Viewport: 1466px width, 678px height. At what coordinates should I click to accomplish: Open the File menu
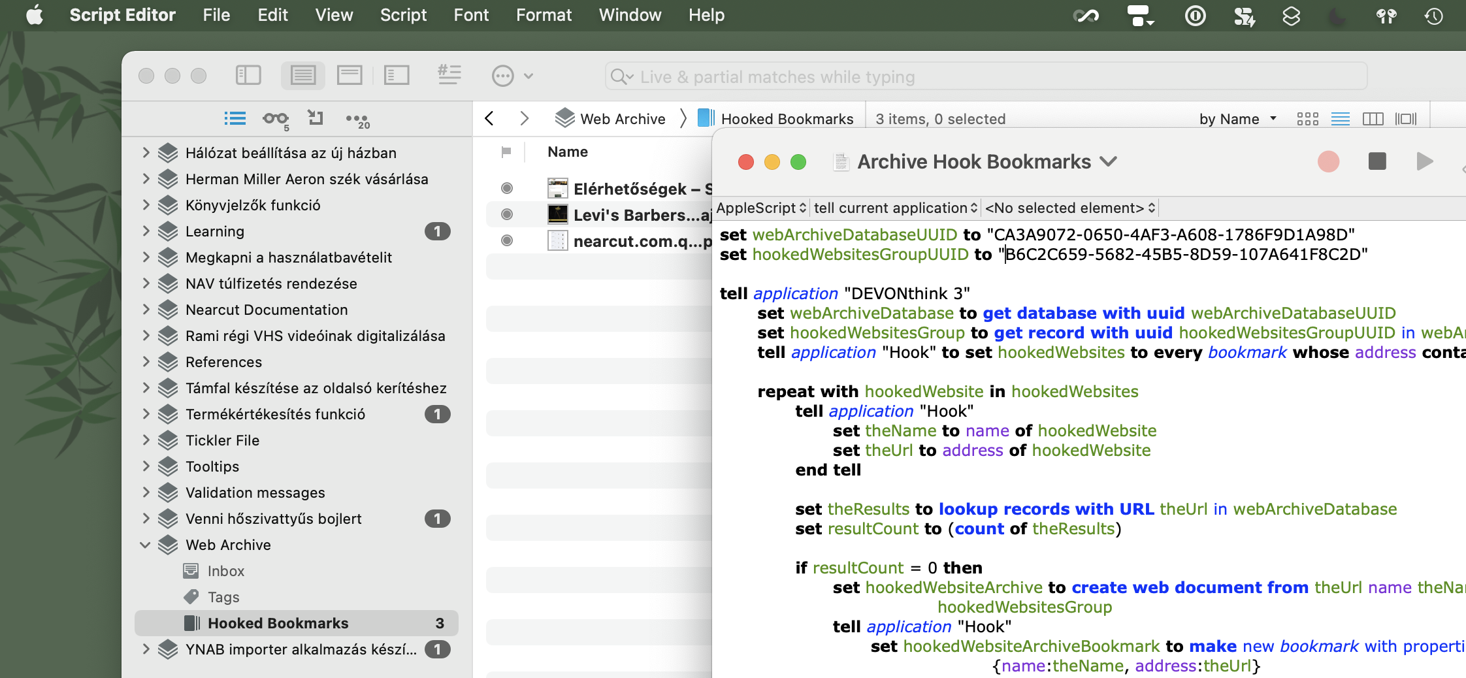(216, 15)
